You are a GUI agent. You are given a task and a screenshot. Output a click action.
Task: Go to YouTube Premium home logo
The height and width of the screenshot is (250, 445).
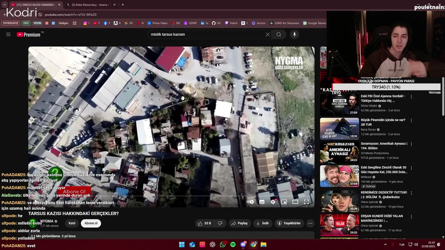(x=29, y=34)
